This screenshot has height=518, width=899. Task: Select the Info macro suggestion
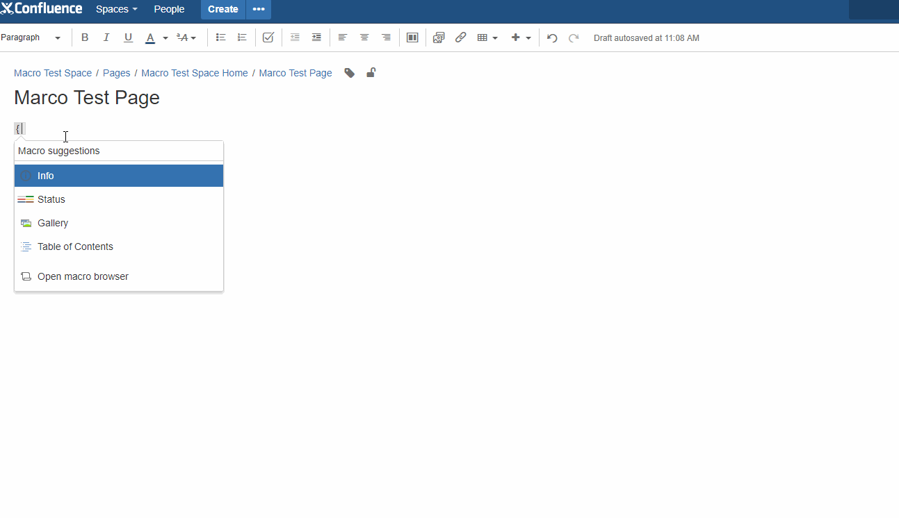tap(119, 176)
